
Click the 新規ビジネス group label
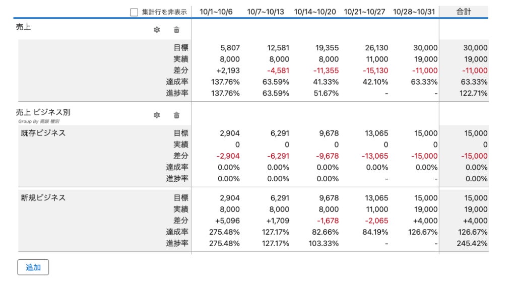click(x=43, y=198)
